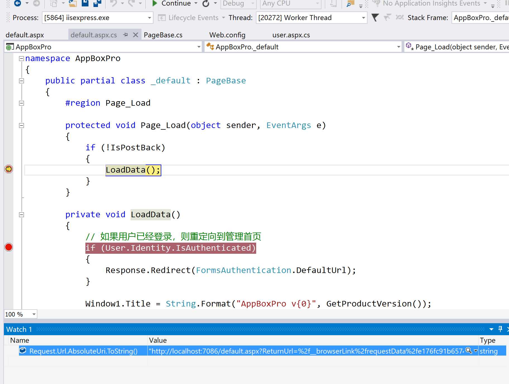The image size is (509, 384).
Task: Click the Value column header in Watch
Action: coord(313,340)
